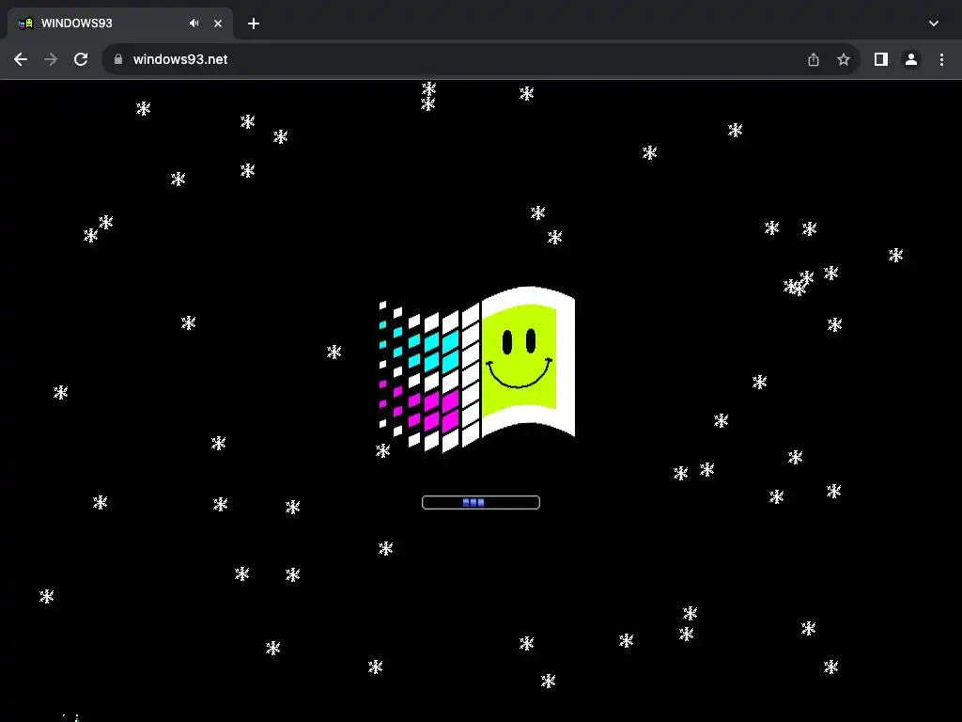Image resolution: width=962 pixels, height=722 pixels.
Task: Close the WINDOWS93 tab
Action: click(218, 24)
